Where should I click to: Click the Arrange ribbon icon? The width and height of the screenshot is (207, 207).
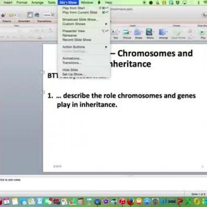click(x=162, y=32)
